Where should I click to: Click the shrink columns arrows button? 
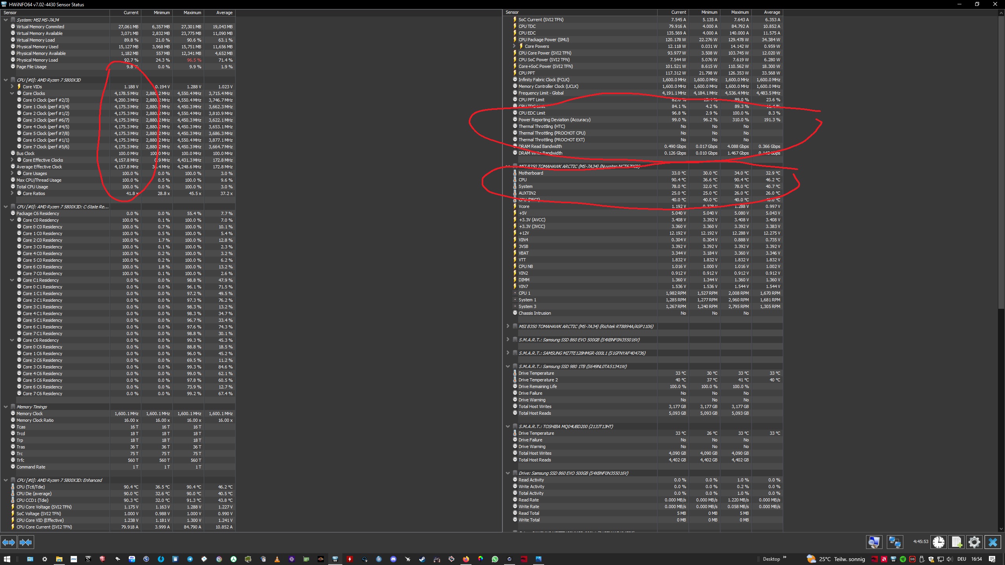pyautogui.click(x=26, y=542)
